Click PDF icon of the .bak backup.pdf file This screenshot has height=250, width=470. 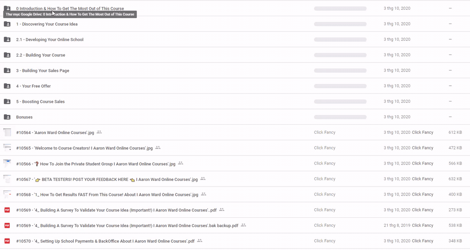coord(7,225)
